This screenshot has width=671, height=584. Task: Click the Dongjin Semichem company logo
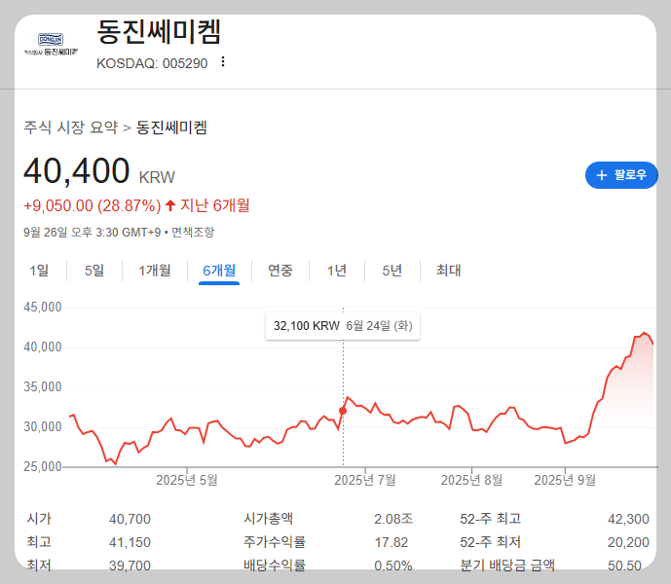pyautogui.click(x=51, y=44)
